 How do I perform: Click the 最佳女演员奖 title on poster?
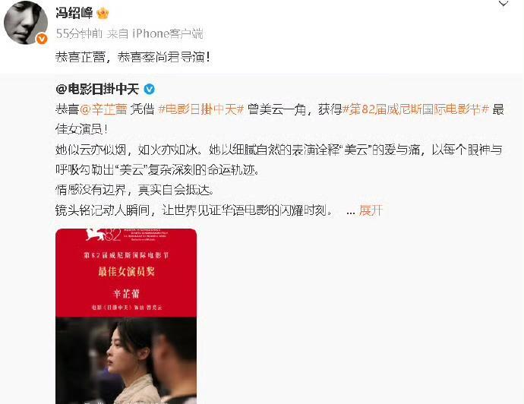pos(126,271)
